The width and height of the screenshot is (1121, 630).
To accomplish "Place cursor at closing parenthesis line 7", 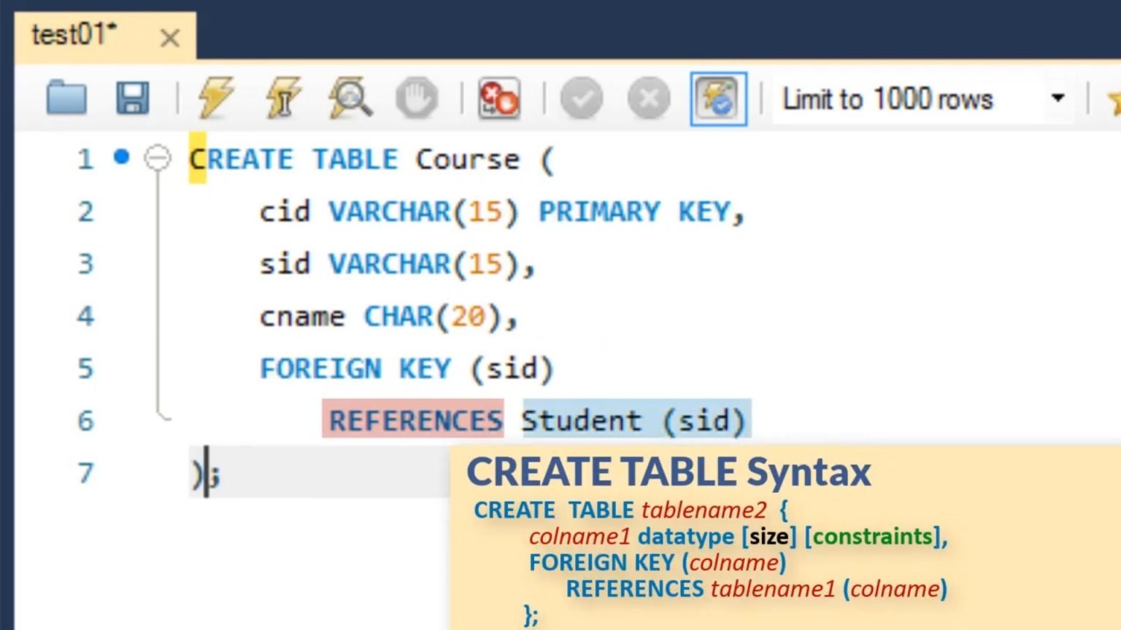I will click(x=197, y=474).
